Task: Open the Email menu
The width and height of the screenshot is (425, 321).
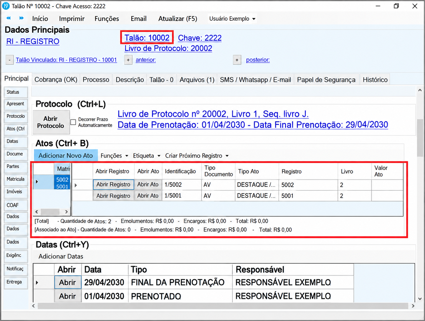Action: 138,19
